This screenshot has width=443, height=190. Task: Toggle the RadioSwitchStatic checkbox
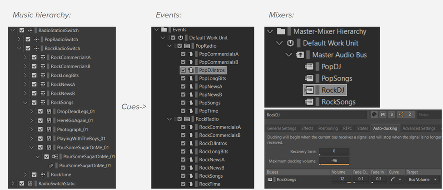tap(22, 184)
